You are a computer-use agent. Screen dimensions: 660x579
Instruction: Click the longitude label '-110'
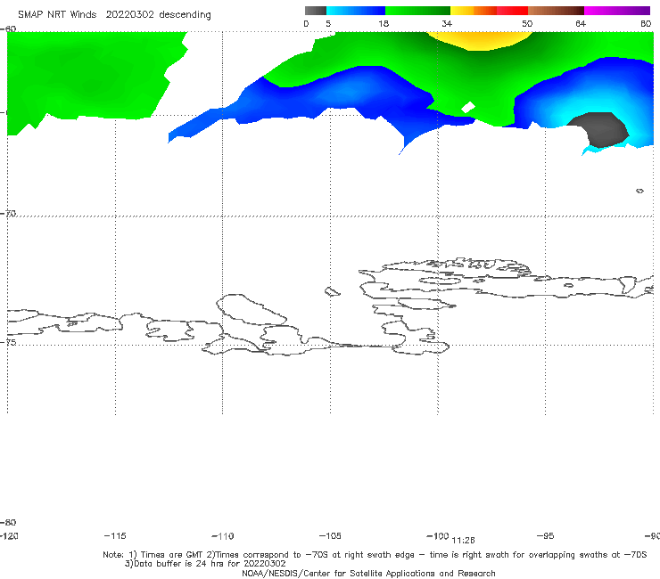point(223,536)
